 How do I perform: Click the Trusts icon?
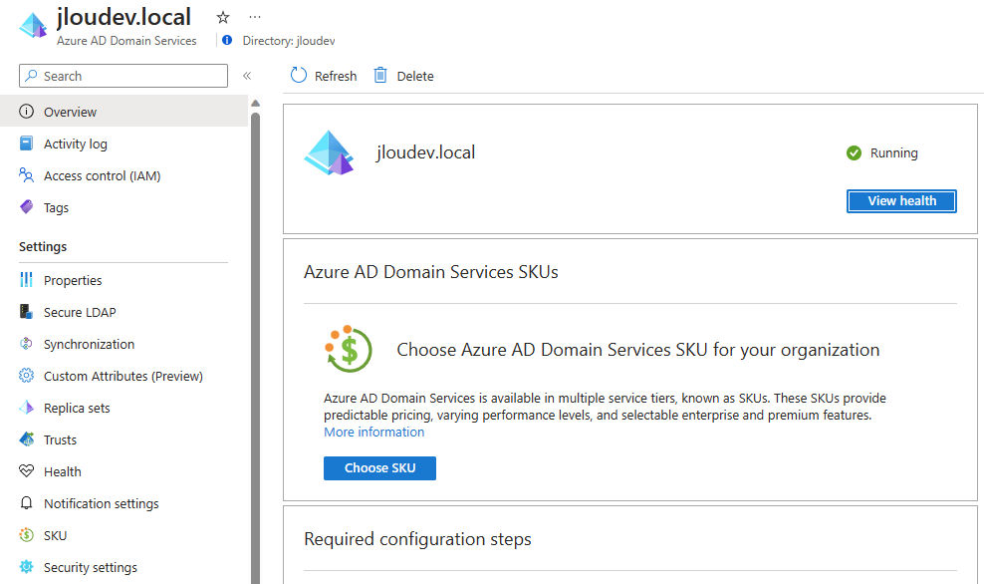tap(26, 438)
